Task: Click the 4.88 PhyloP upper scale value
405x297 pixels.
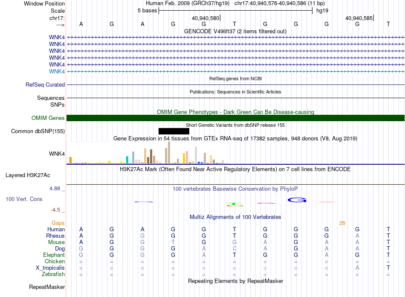Action: (55, 189)
